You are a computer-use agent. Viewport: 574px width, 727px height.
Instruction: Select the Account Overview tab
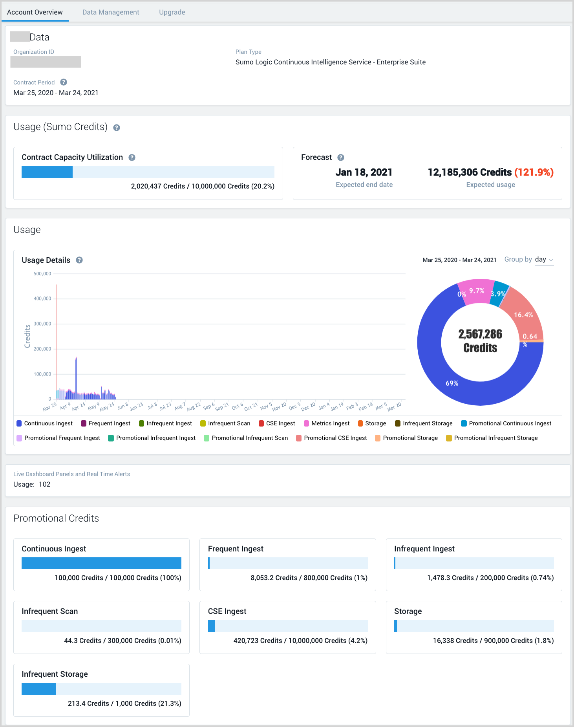click(x=35, y=12)
